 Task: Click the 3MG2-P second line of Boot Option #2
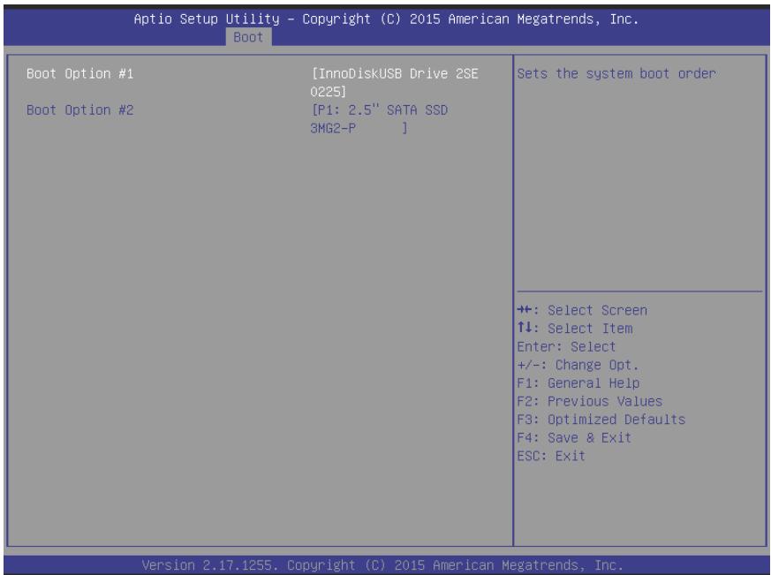[x=333, y=128]
